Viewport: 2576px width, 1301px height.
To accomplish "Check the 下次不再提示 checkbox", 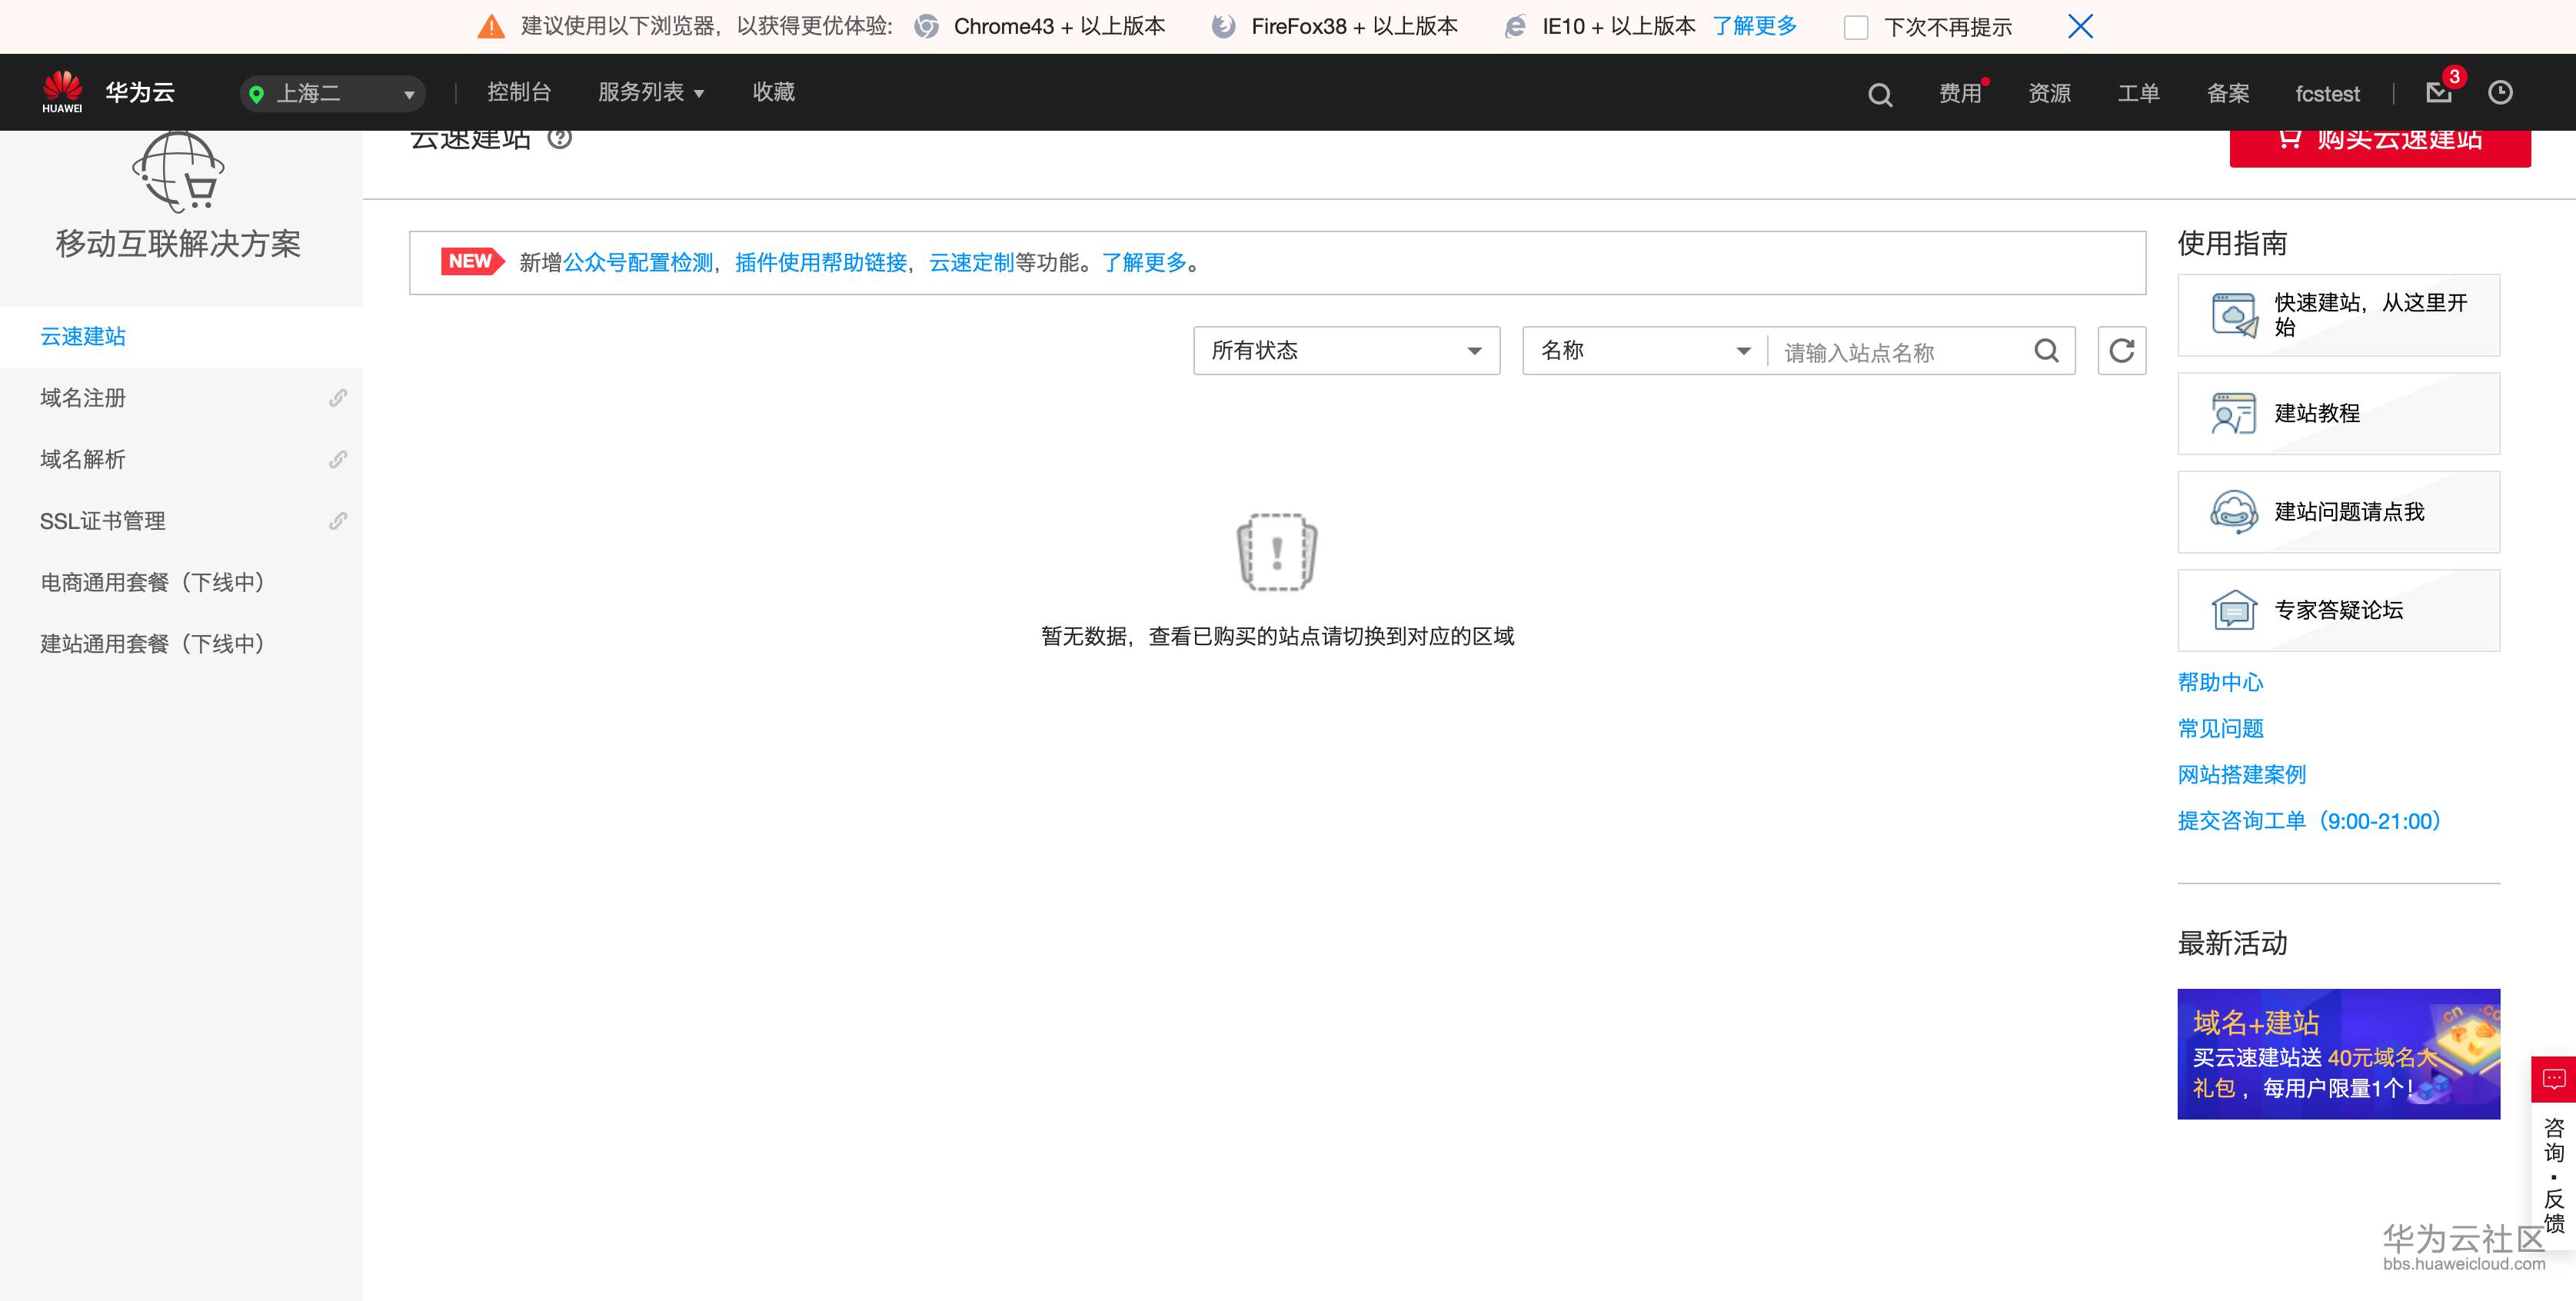I will [1856, 28].
